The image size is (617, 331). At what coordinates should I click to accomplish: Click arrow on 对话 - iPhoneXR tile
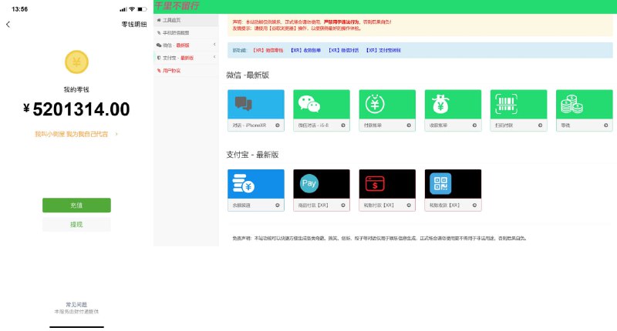point(278,125)
